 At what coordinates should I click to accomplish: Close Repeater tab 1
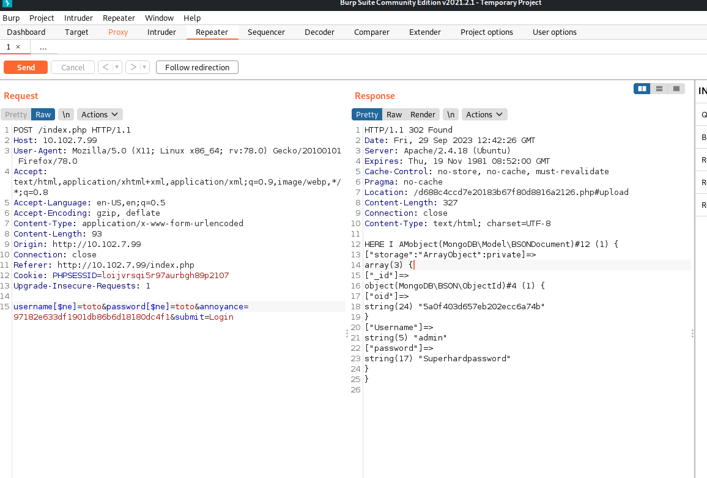pos(18,47)
